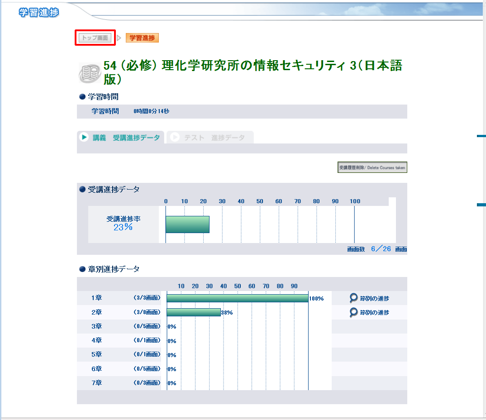Open 節別の進捗 for chapter 1章
The width and height of the screenshot is (486, 420).
tap(374, 299)
